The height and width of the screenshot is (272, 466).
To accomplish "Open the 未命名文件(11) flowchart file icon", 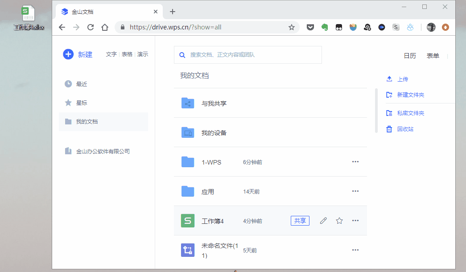I will click(x=188, y=250).
